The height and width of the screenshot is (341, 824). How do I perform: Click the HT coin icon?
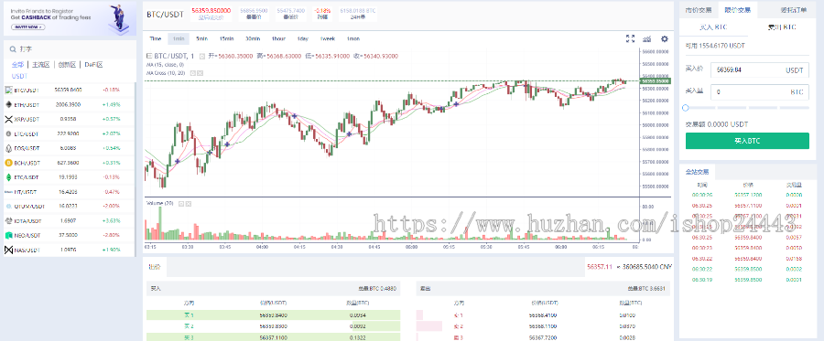[x=8, y=192]
